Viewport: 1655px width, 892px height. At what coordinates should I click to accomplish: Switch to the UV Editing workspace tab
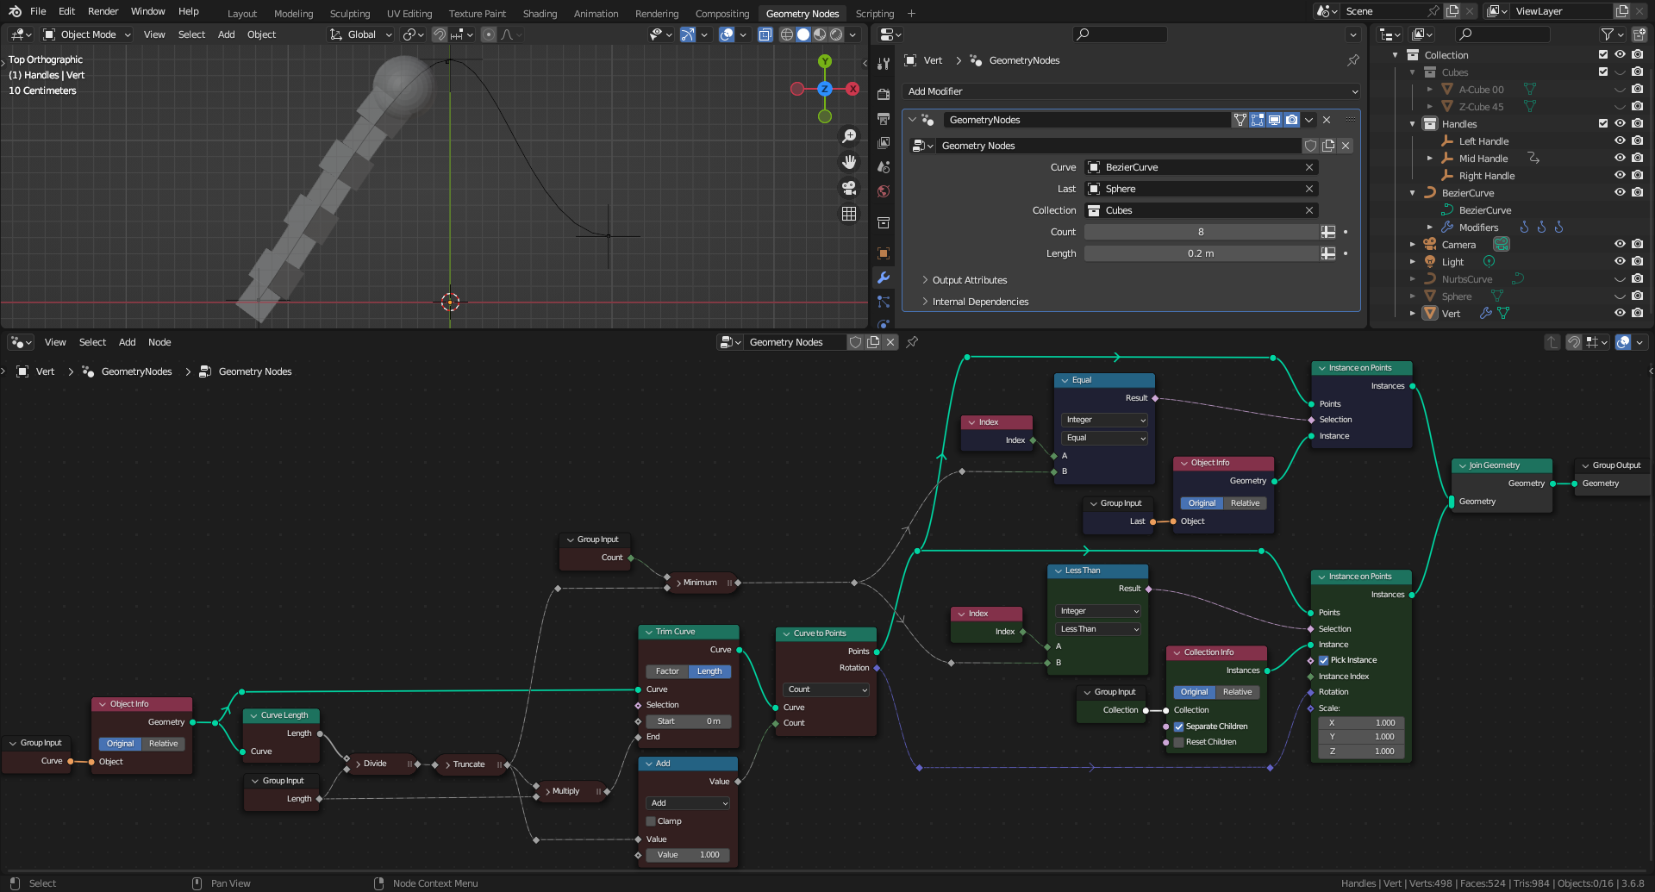409,14
